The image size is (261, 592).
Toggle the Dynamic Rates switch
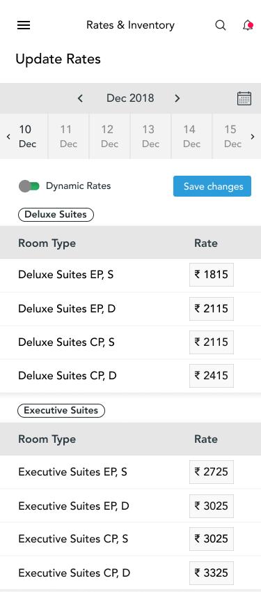[x=29, y=186]
